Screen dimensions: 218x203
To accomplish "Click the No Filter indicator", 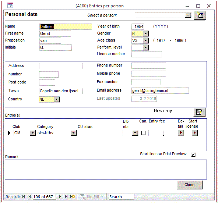I will coord(92,197).
